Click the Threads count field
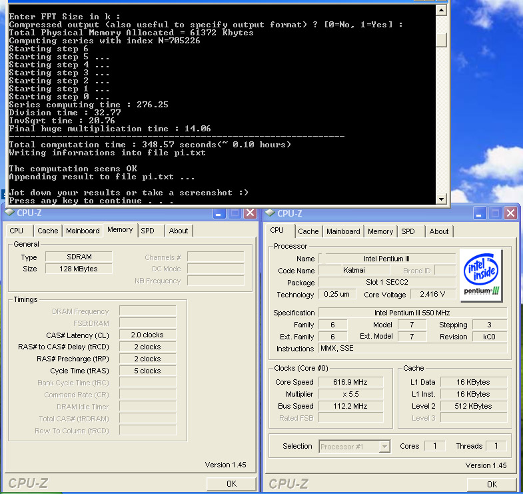523x494 pixels. coord(496,446)
